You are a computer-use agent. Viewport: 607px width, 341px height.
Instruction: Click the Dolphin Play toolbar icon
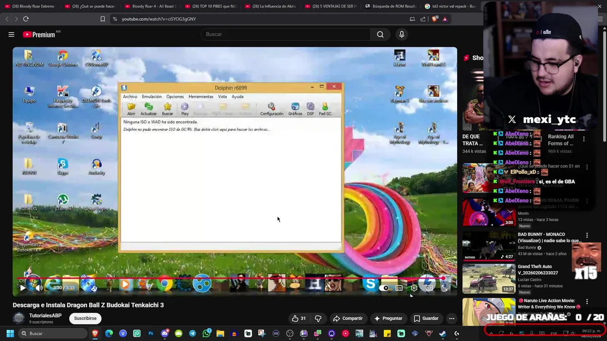tap(185, 109)
